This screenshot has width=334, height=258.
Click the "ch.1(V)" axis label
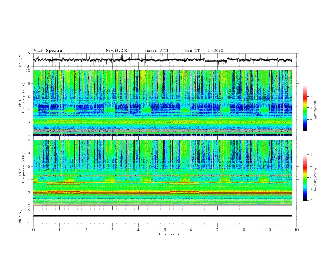20,60
